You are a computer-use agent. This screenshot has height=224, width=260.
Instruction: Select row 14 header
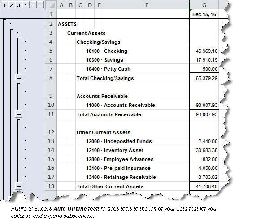point(51,150)
